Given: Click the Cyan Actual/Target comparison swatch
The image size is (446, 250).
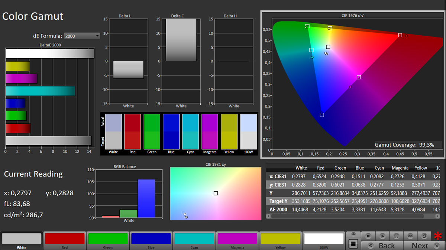Looking at the screenshot, I should (190, 132).
